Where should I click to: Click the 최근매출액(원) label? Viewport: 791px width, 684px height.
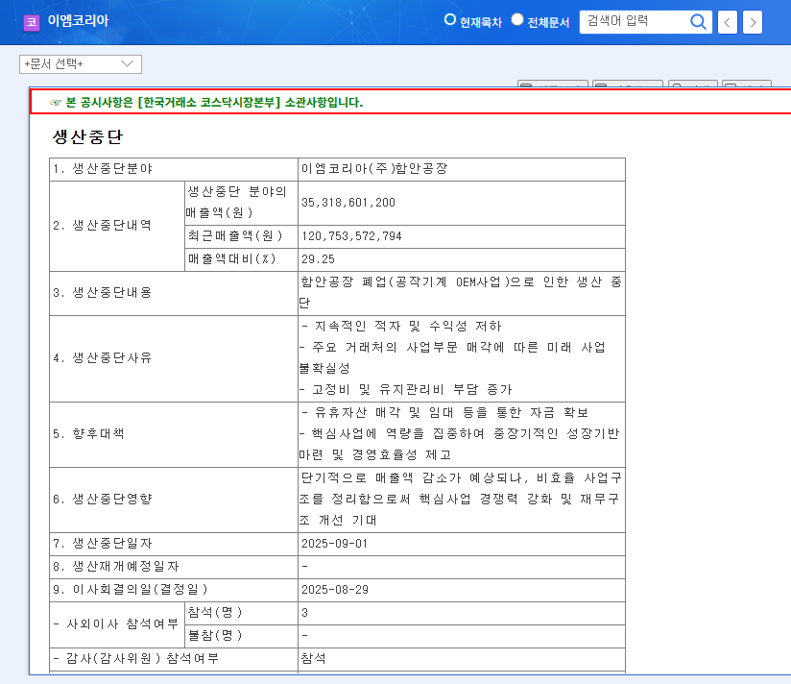(235, 235)
